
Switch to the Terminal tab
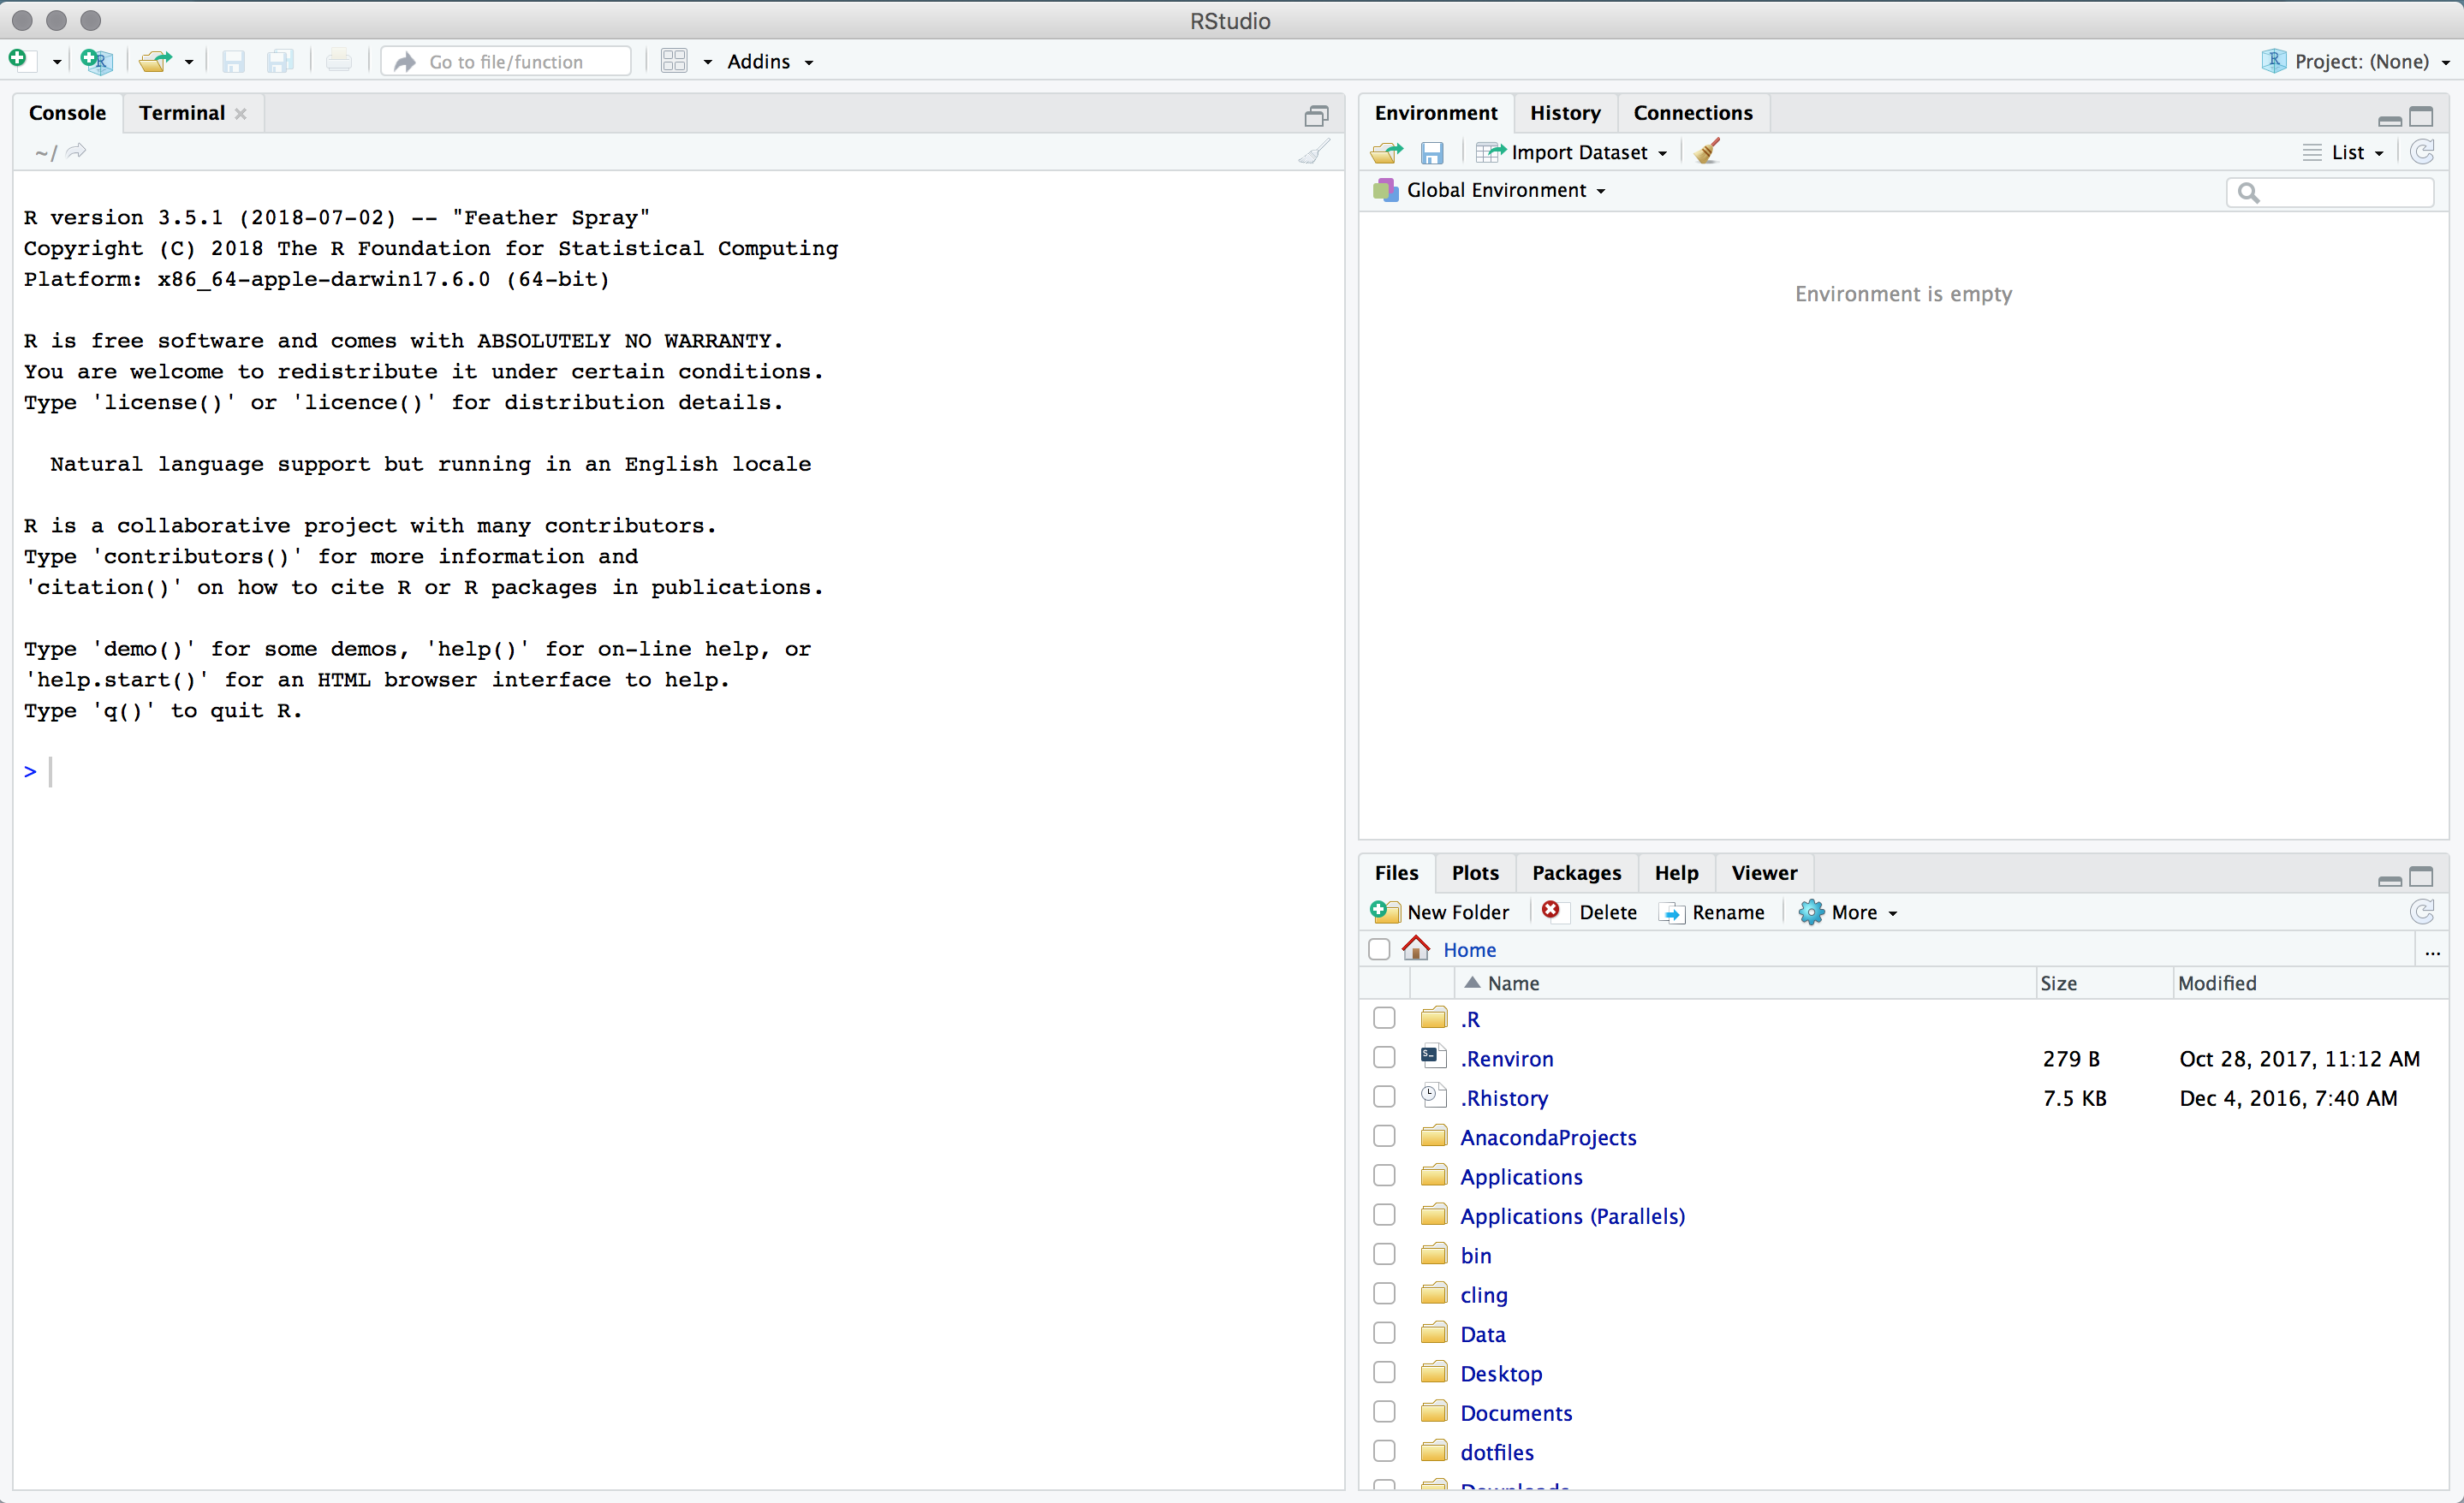click(182, 113)
